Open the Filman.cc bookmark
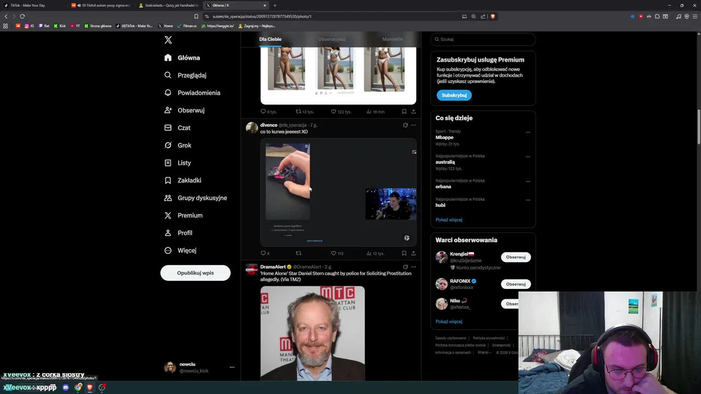This screenshot has width=701, height=394. [187, 26]
